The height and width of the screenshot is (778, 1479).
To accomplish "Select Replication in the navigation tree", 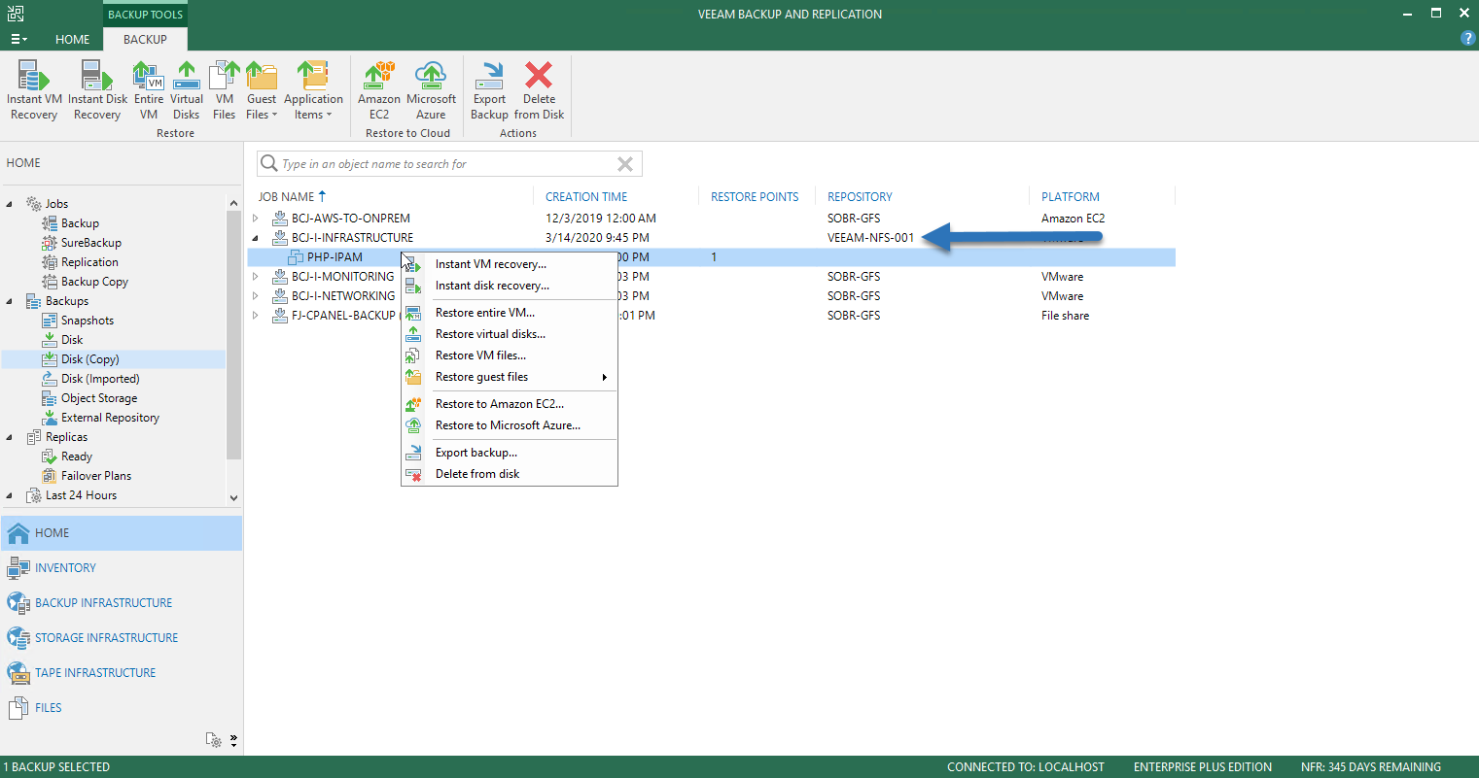I will [x=89, y=262].
